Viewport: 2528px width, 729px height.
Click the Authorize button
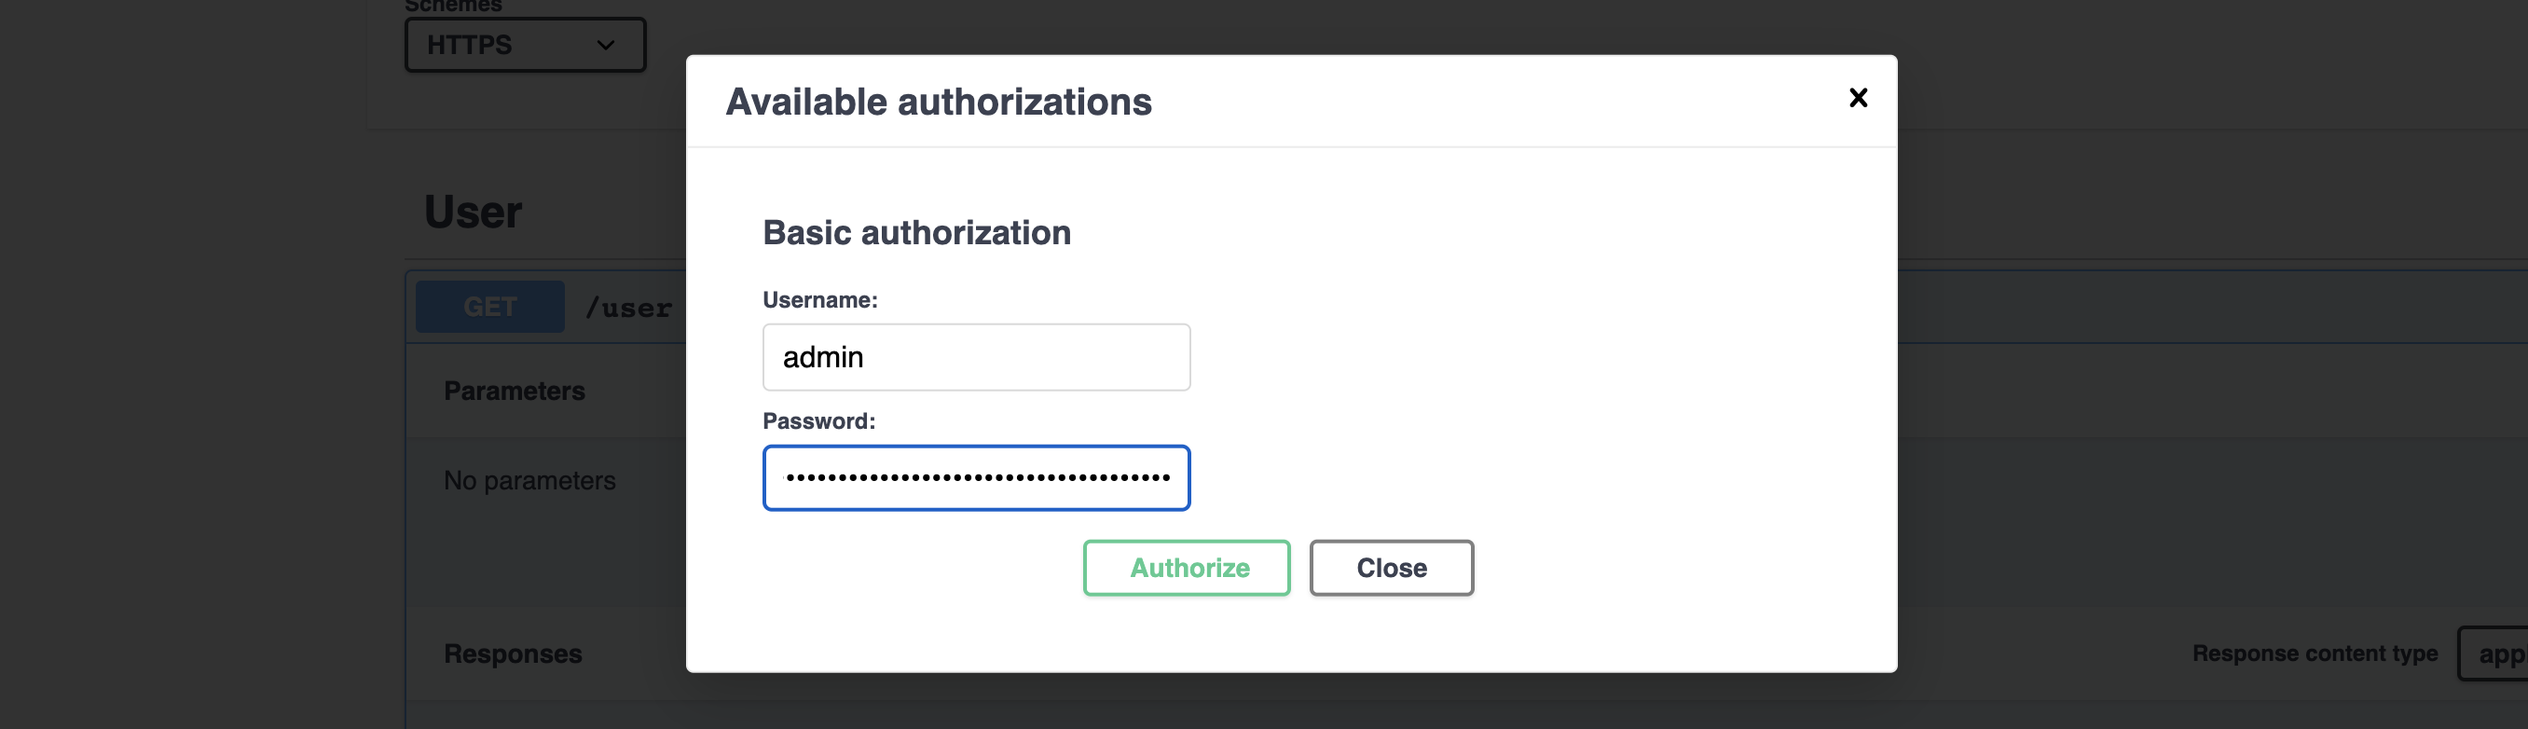point(1186,567)
